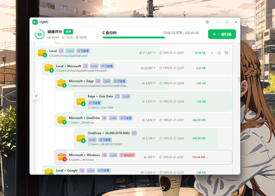Click the floating locate arrow button

(36, 96)
